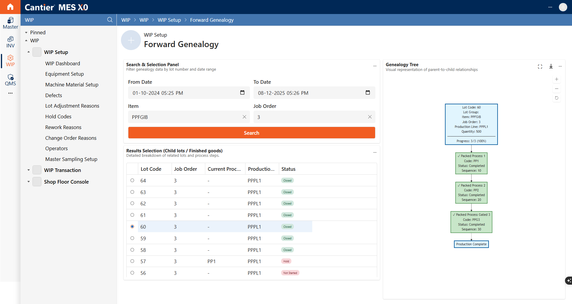Click the floating assistant sparkle icon
This screenshot has height=304, width=572.
click(x=569, y=280)
